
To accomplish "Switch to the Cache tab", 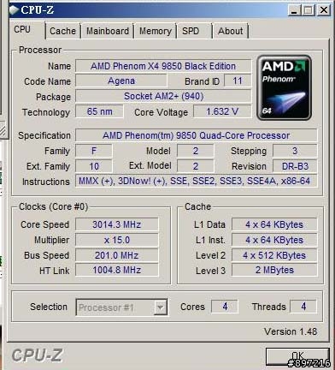I will (62, 31).
